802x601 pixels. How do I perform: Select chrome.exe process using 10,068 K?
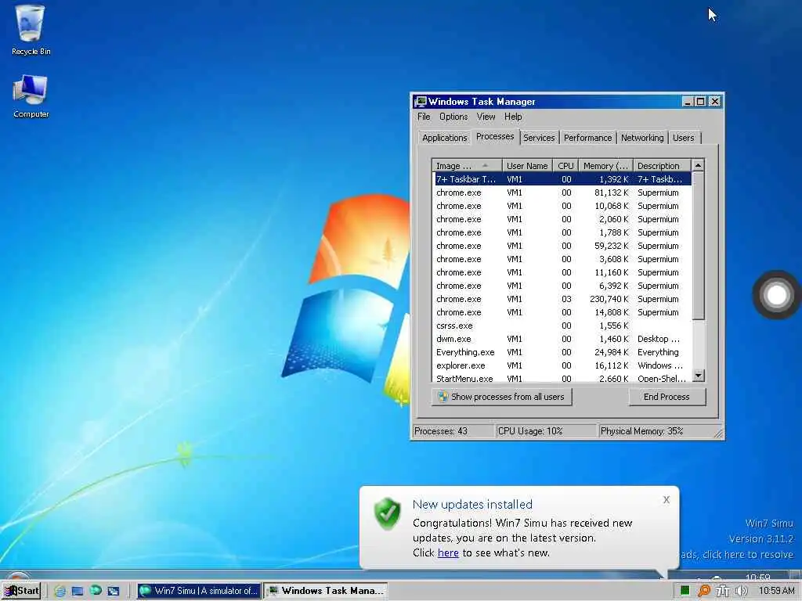[562, 206]
